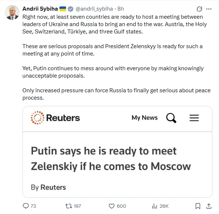219x214 pixels.
Task: Open Andrii Sybiha's profile picture
Action: tap(12, 13)
